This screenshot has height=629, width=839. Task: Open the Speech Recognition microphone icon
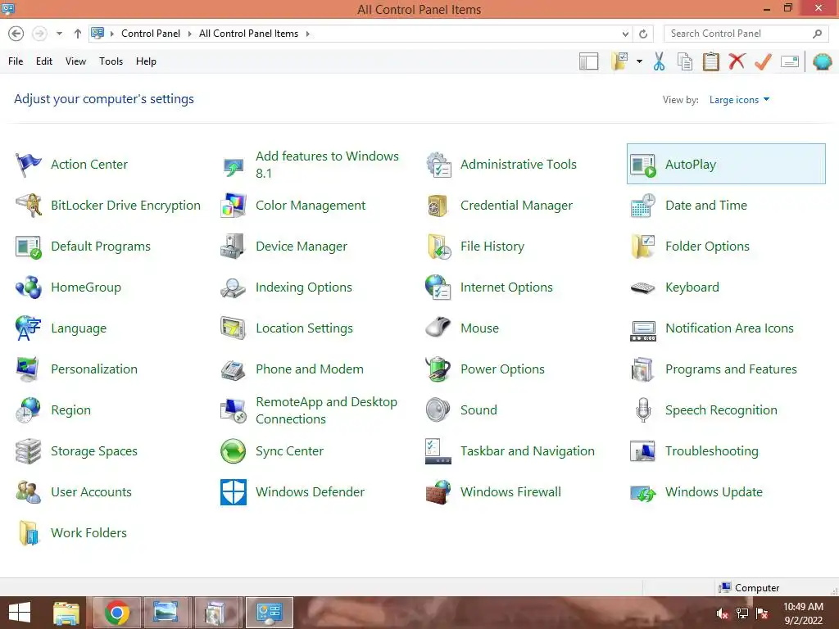tap(643, 410)
